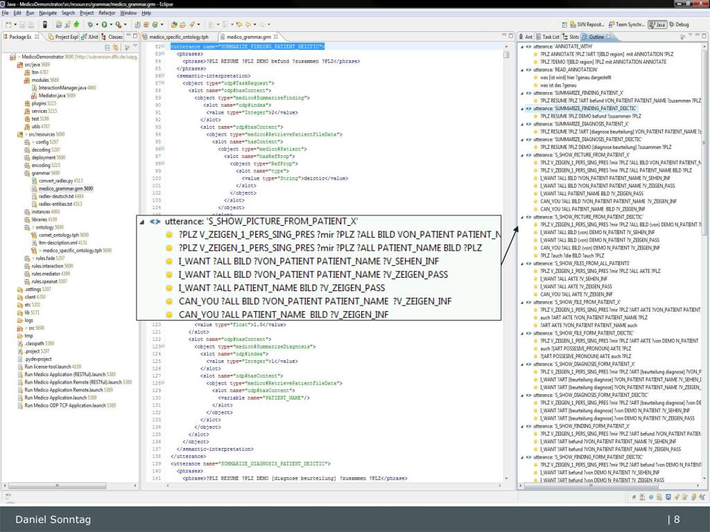Collapse 'S_SHOW_FILES_FROM_ALL_PATIENTS' outline node

[x=521, y=263]
